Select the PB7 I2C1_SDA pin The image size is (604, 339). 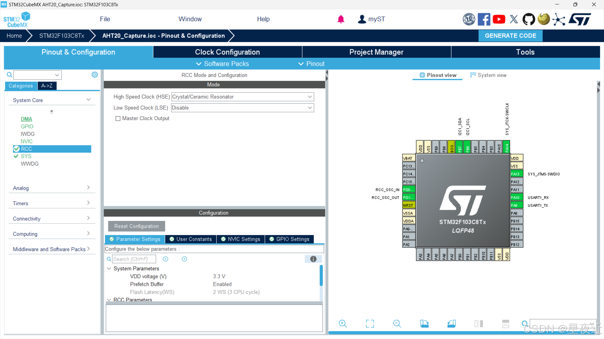coord(460,147)
